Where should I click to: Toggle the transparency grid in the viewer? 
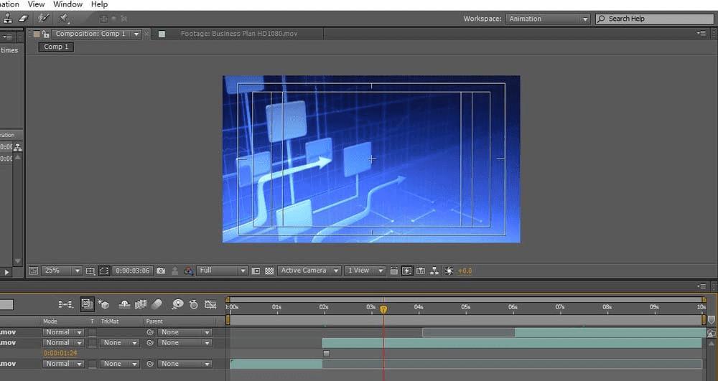point(269,271)
